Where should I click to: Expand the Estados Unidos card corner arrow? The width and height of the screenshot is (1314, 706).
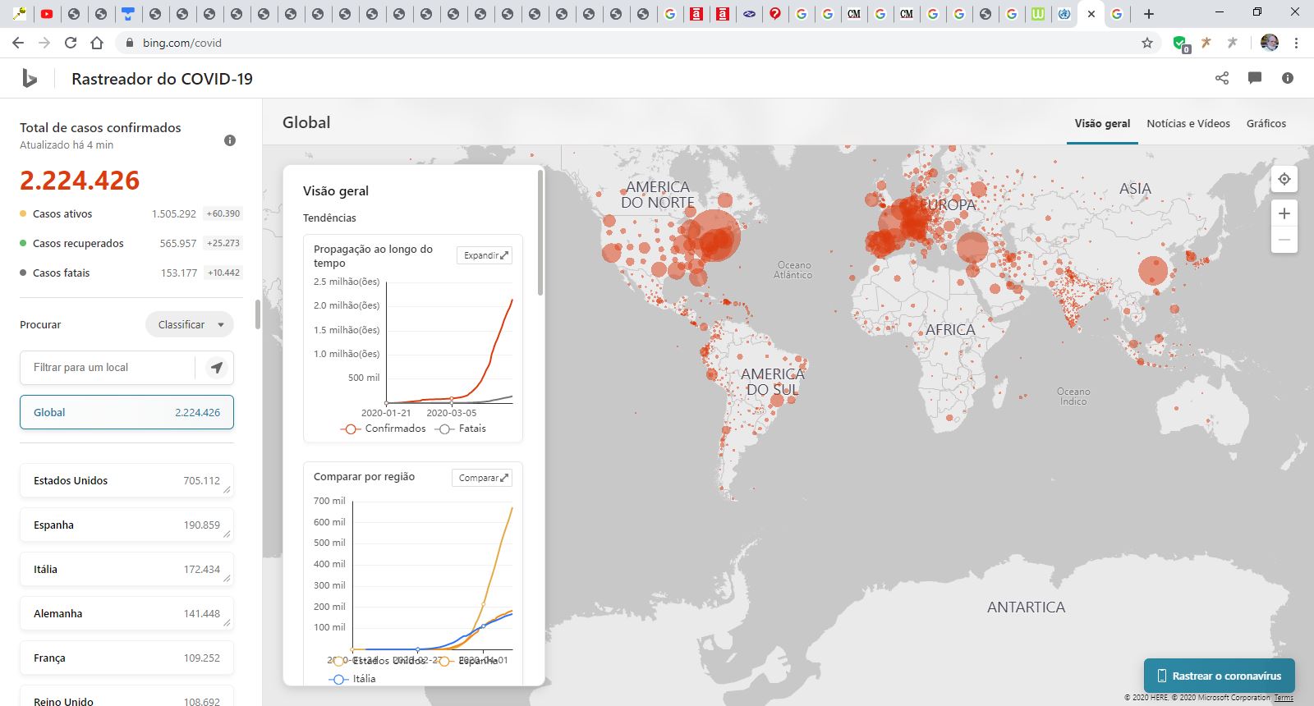227,490
